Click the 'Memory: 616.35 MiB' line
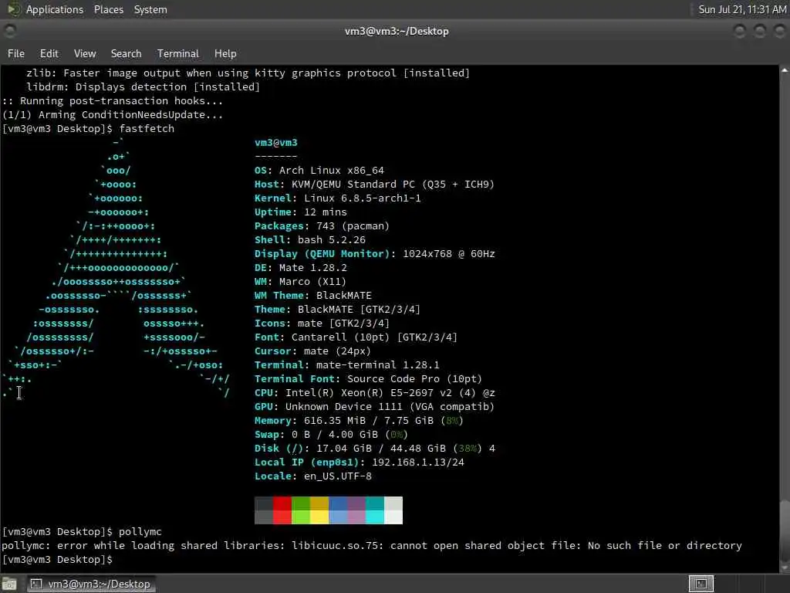The width and height of the screenshot is (790, 593). tap(359, 421)
